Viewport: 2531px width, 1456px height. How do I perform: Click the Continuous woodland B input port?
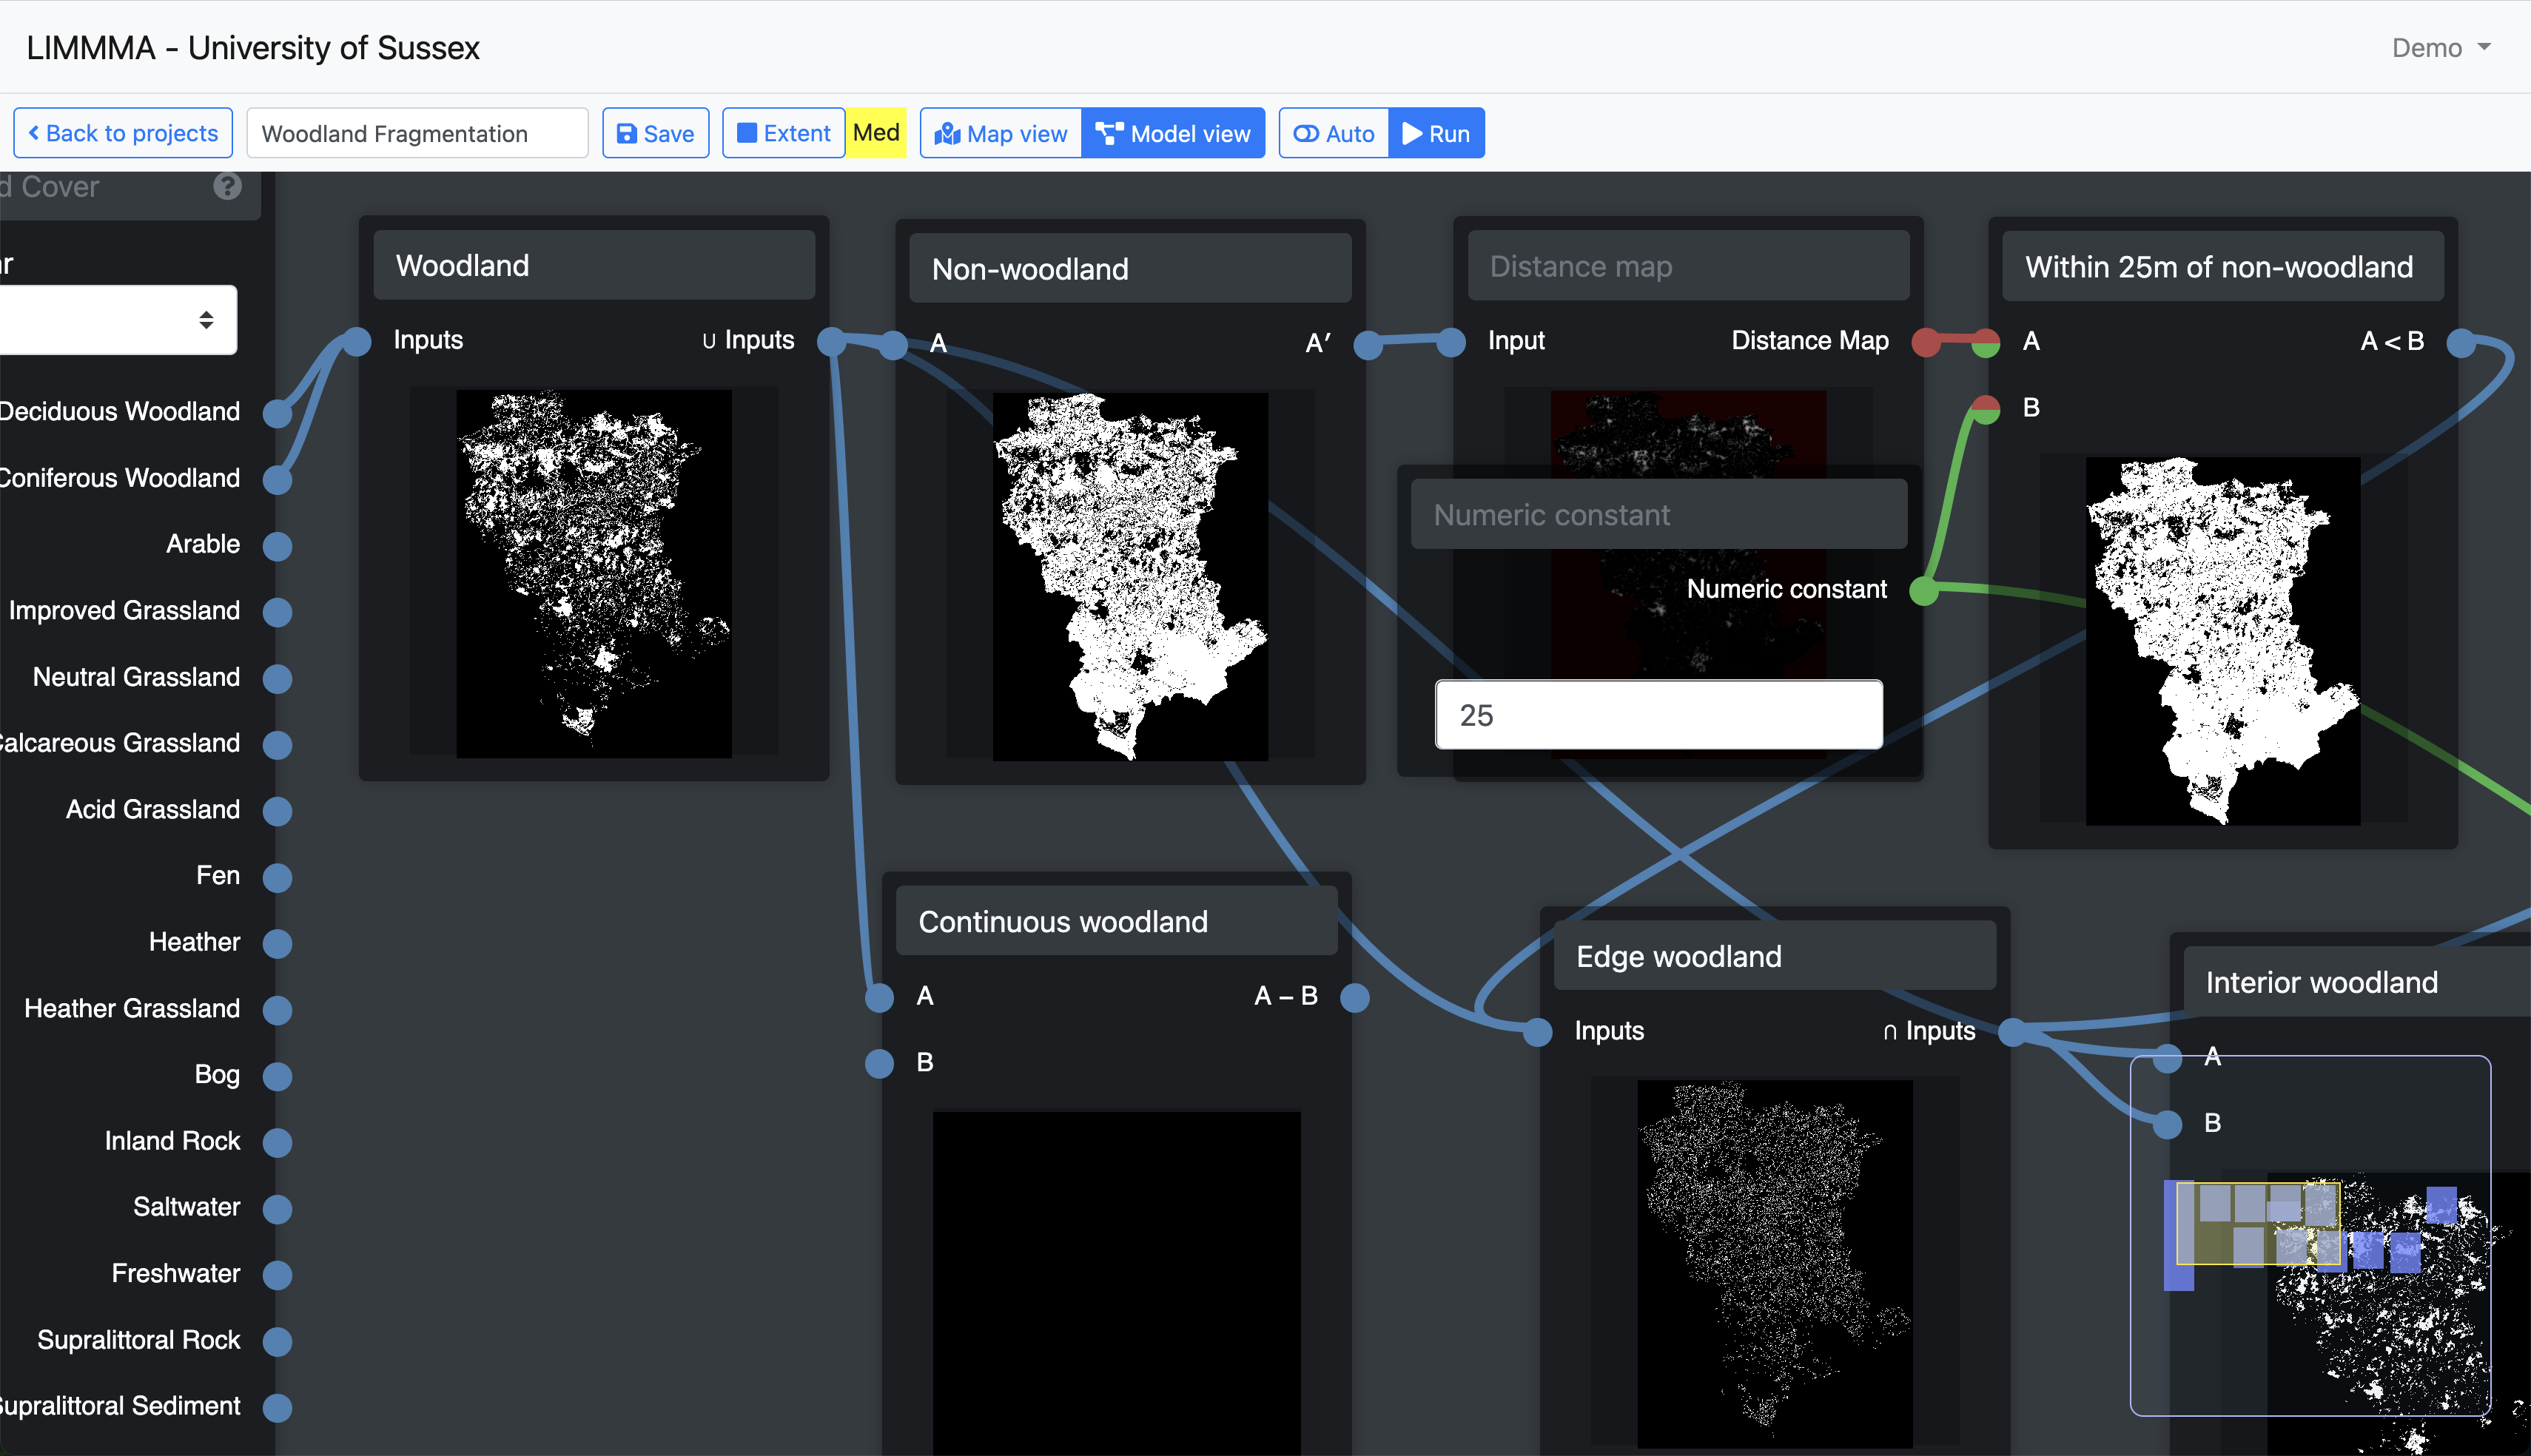click(879, 1063)
